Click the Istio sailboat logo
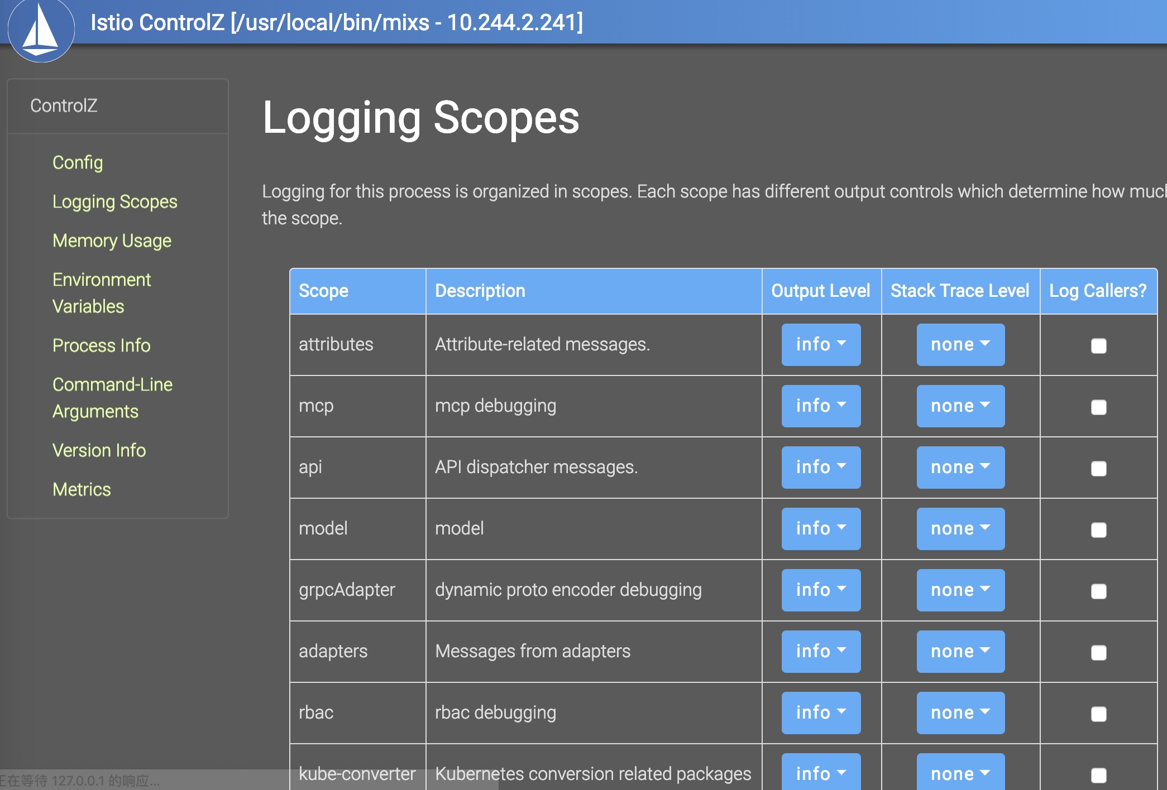1167x790 pixels. pyautogui.click(x=41, y=29)
